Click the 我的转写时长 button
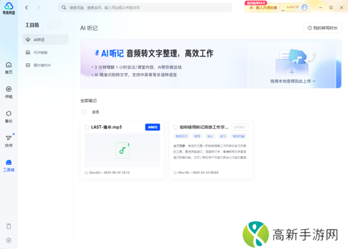 pyautogui.click(x=322, y=28)
